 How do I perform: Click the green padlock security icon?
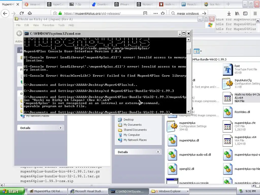click(x=60, y=13)
